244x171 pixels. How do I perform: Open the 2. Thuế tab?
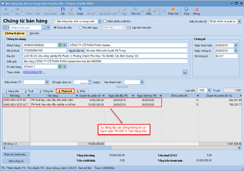pos(29,91)
